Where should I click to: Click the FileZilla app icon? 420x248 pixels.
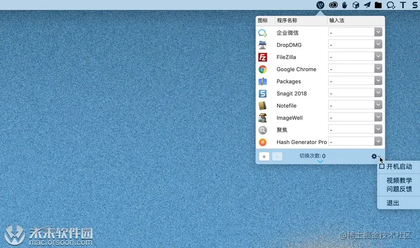[x=262, y=57]
